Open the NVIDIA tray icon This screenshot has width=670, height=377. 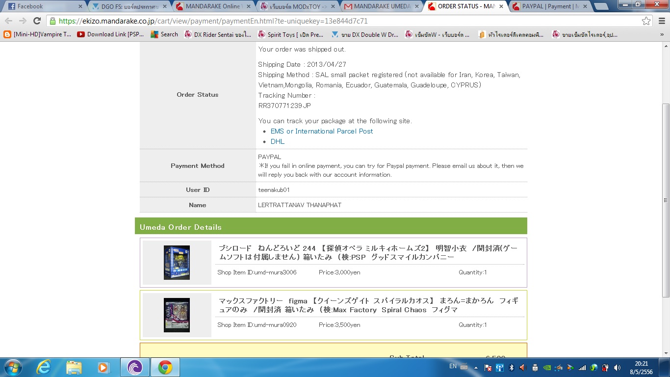pos(547,367)
